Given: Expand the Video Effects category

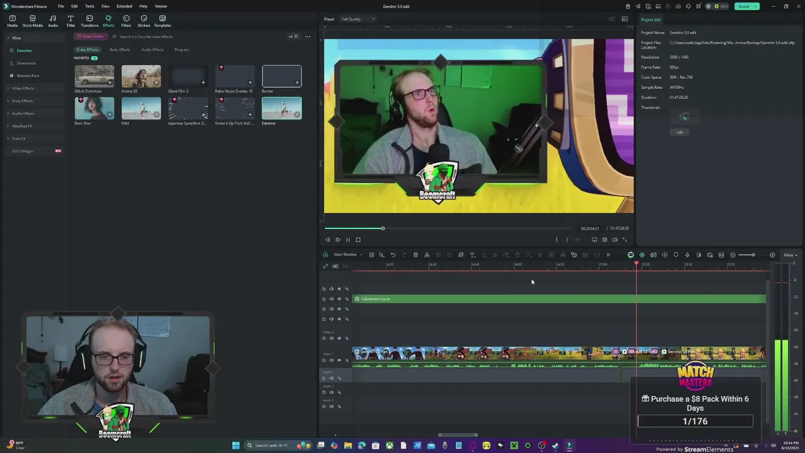Looking at the screenshot, I should point(8,88).
